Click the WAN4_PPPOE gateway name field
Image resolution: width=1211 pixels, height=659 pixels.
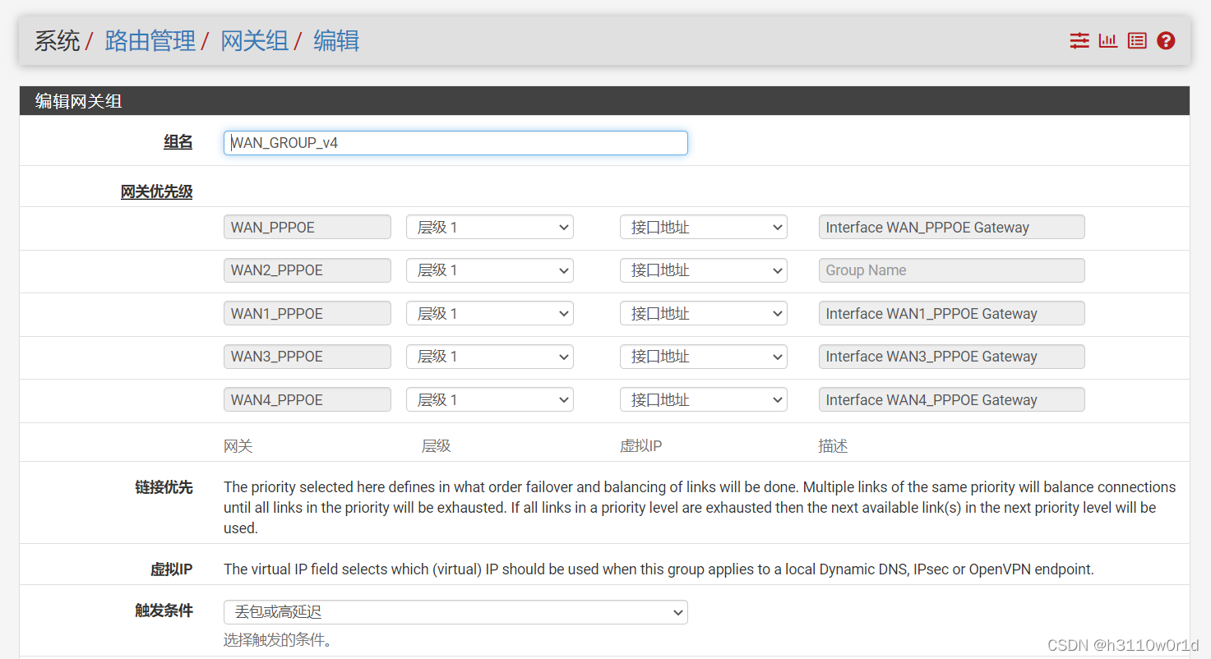tap(307, 400)
